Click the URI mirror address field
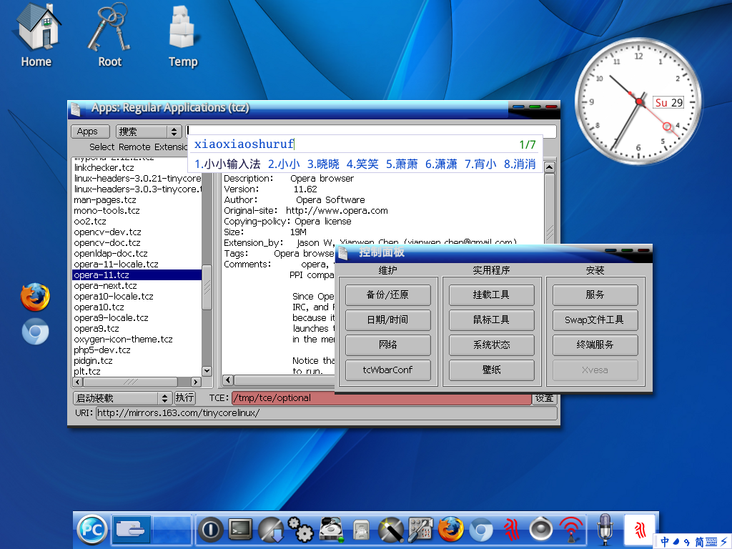The image size is (732, 549). [x=326, y=413]
